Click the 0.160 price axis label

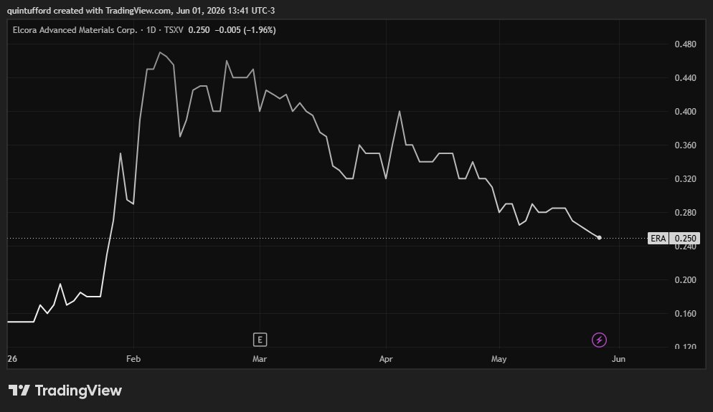(685, 313)
